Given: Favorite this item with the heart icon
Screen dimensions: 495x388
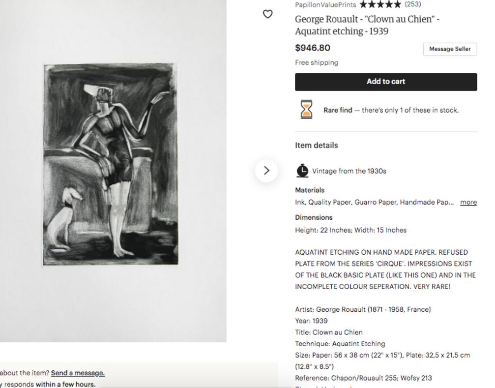Looking at the screenshot, I should (x=268, y=14).
